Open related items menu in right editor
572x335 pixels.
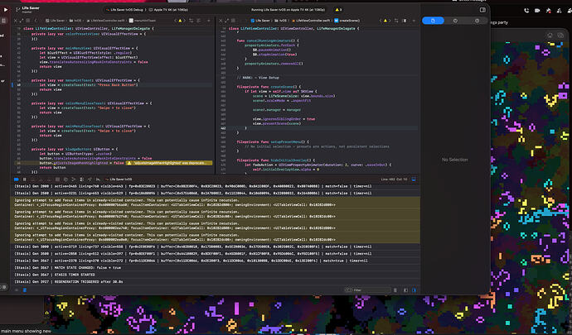(x=233, y=21)
